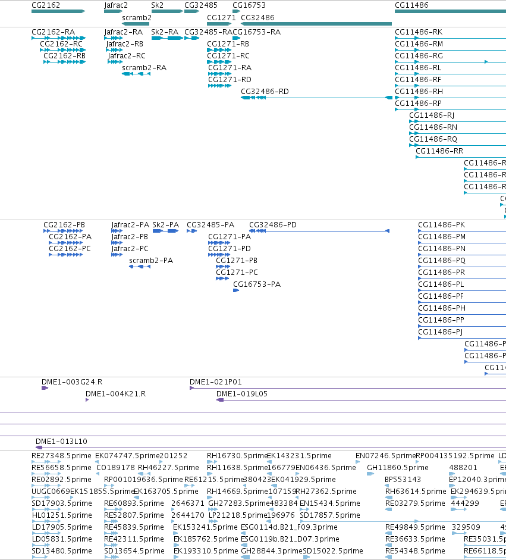The width and height of the screenshot is (506, 560).
Task: Select protein CG32485-PA
Action: click(x=191, y=231)
